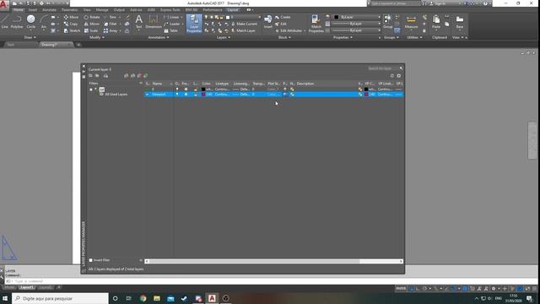Select the Text annotation tool
The width and height of the screenshot is (540, 304).
(138, 21)
